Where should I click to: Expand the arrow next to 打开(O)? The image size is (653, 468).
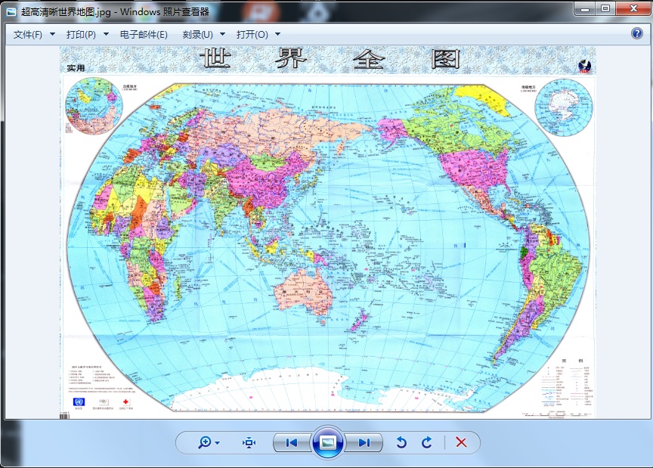278,35
